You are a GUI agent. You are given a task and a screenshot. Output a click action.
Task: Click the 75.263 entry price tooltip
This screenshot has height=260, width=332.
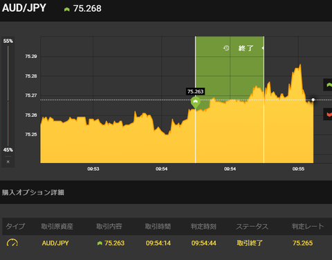pos(196,91)
